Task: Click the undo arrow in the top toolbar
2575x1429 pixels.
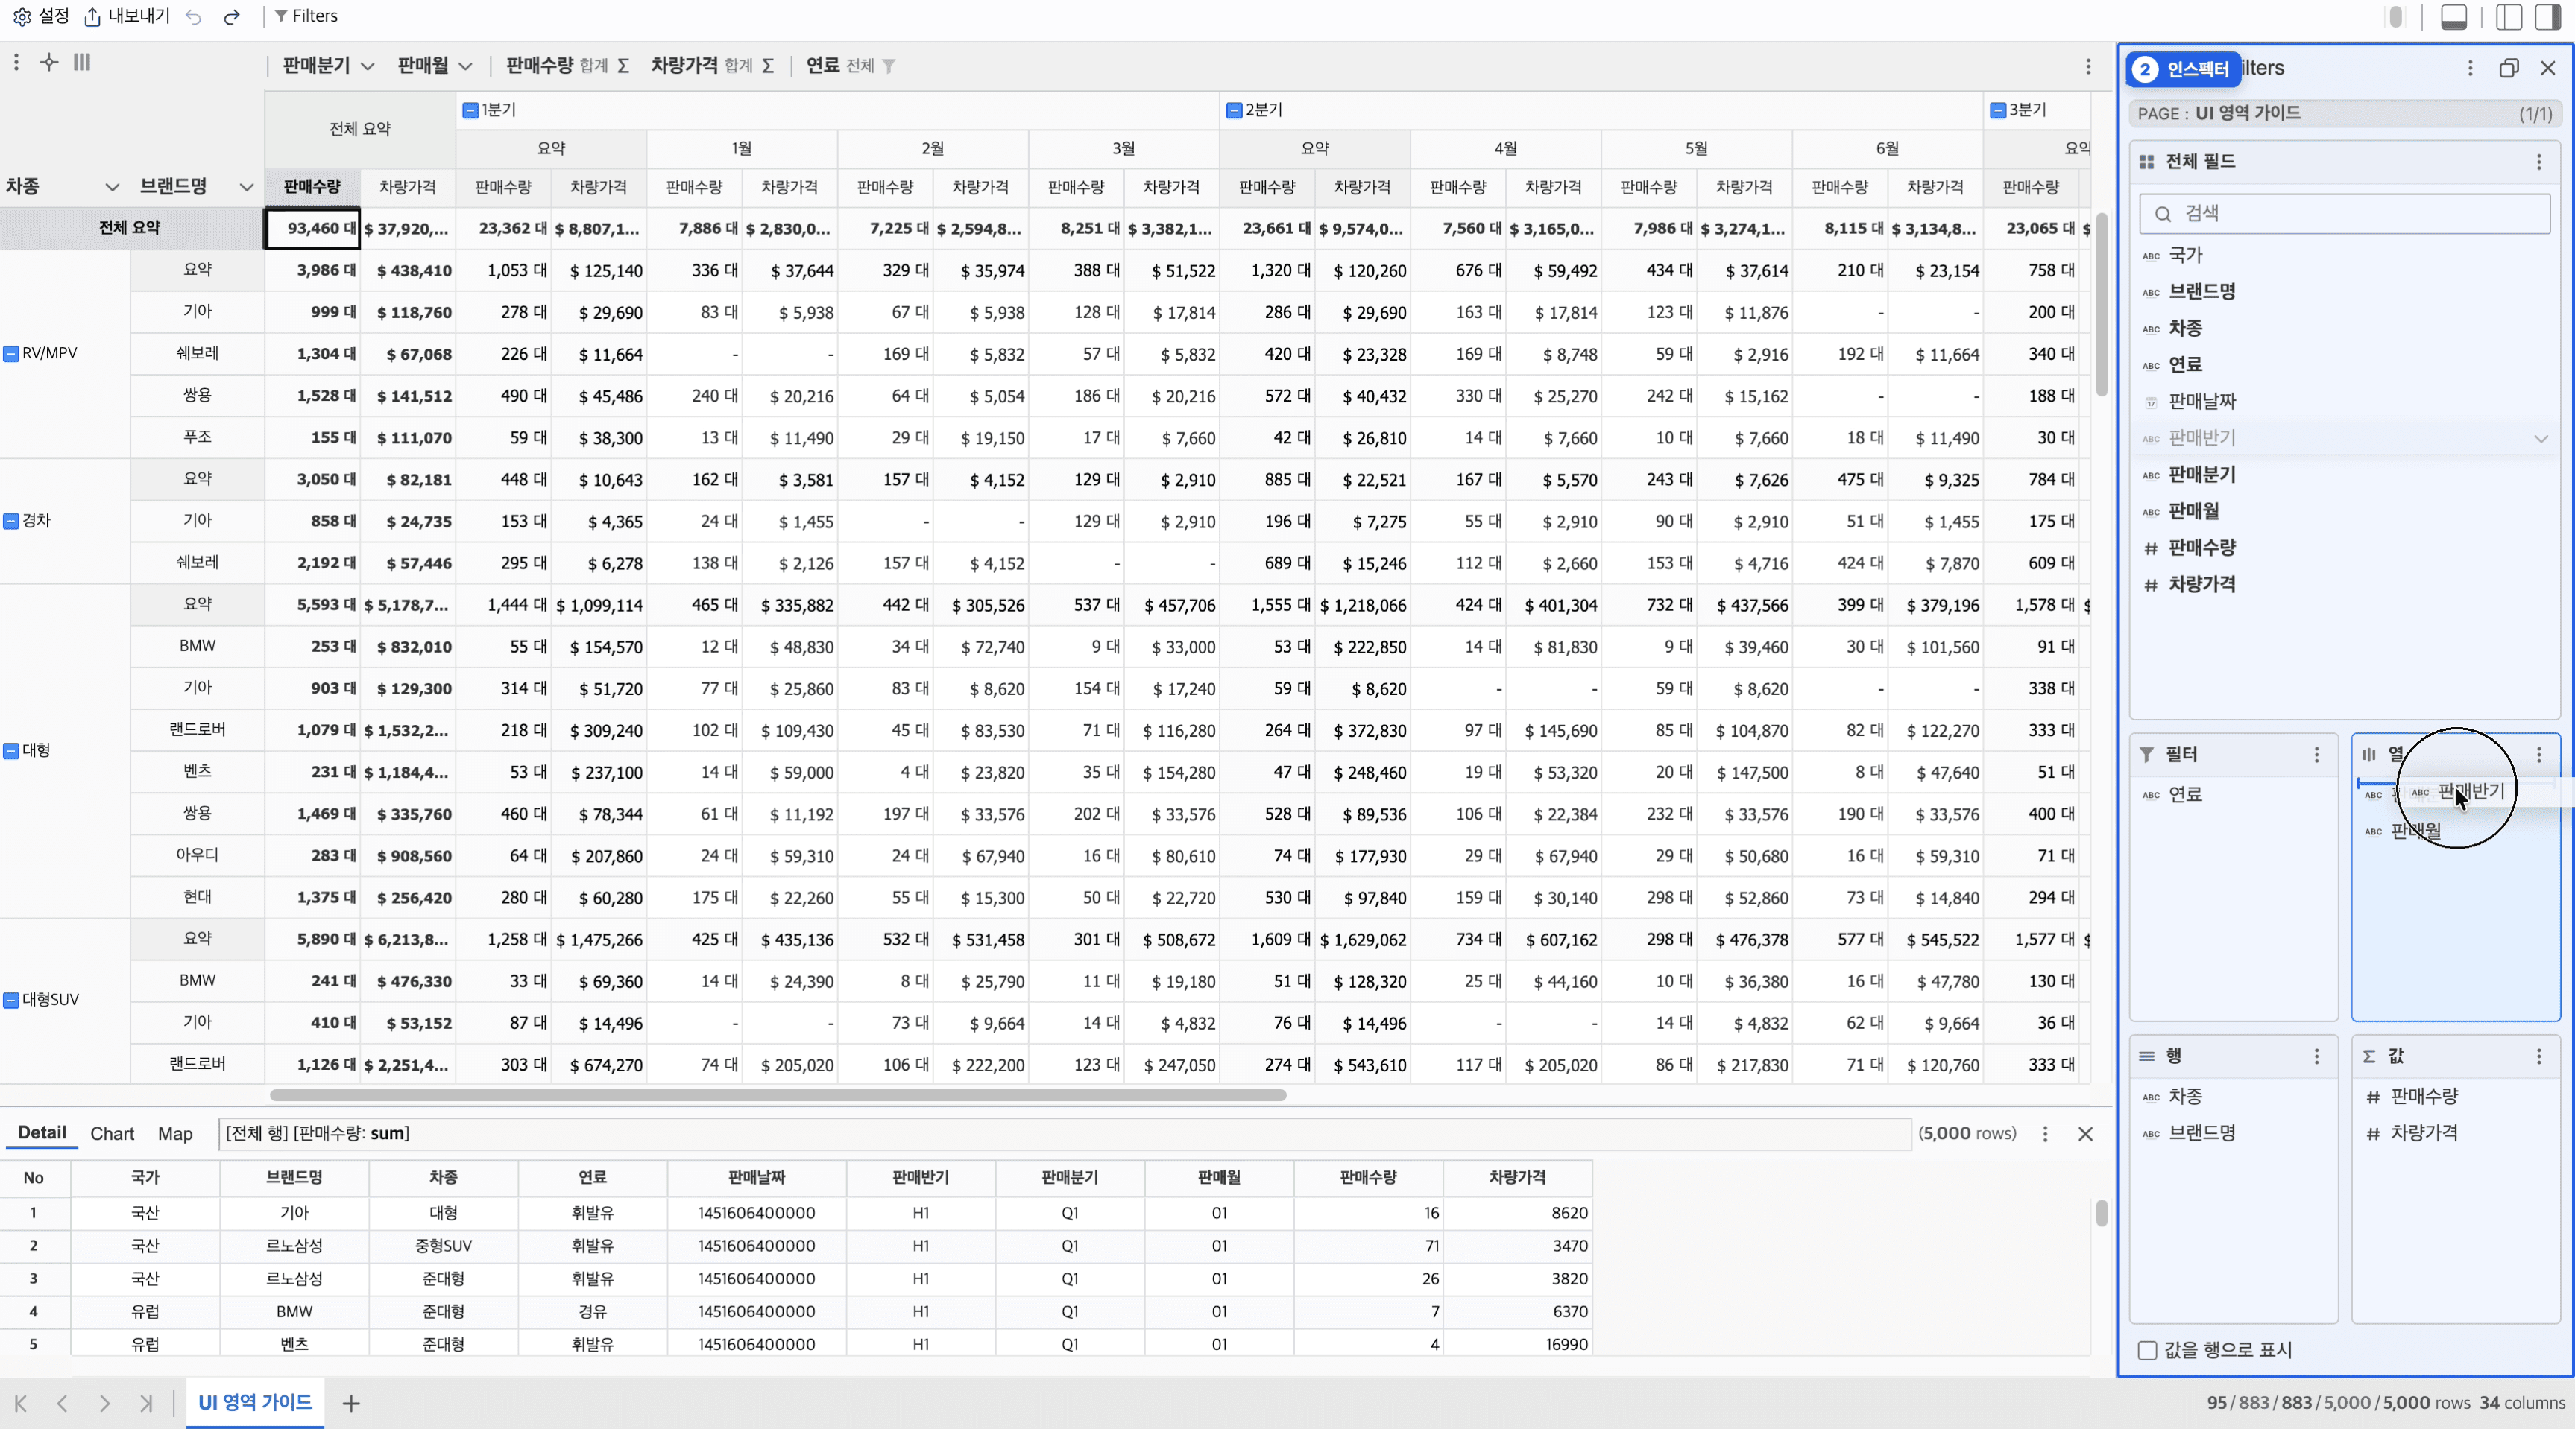Action: click(x=194, y=17)
